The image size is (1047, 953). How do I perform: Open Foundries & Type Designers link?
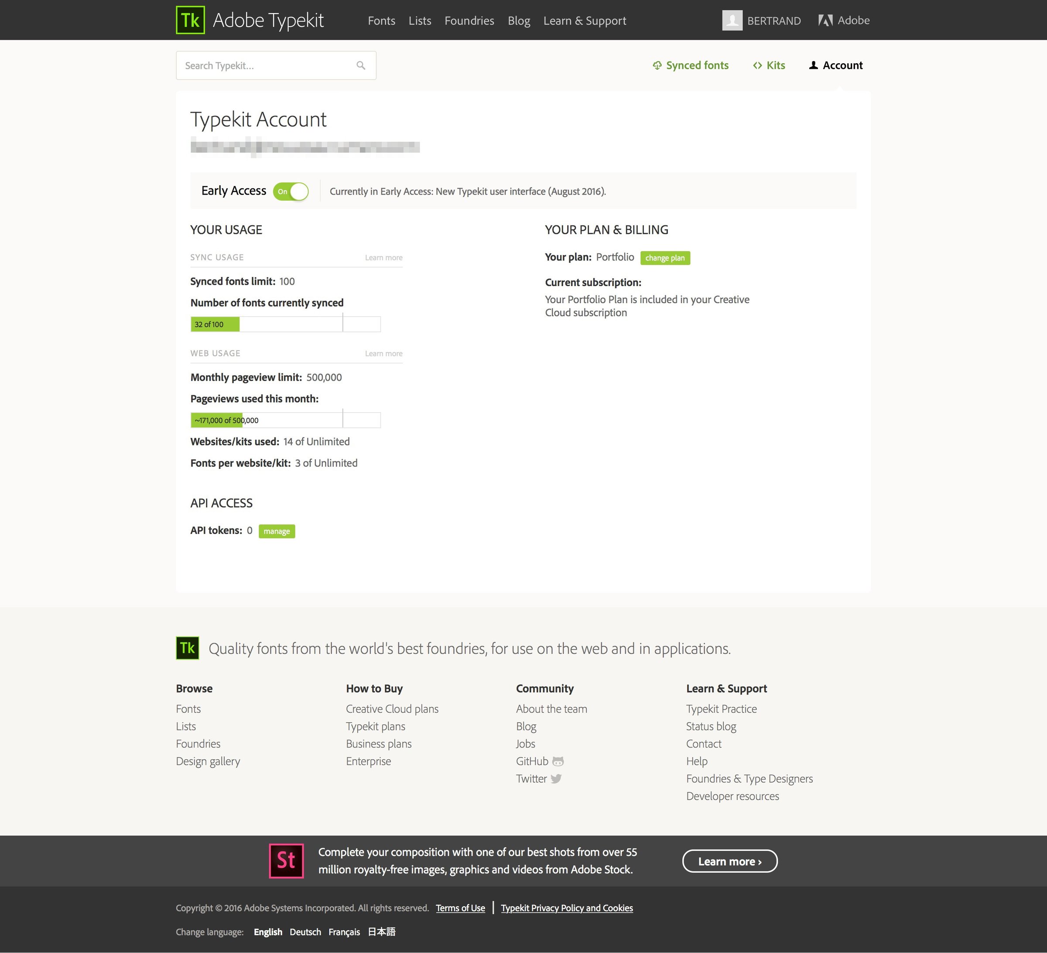tap(750, 779)
